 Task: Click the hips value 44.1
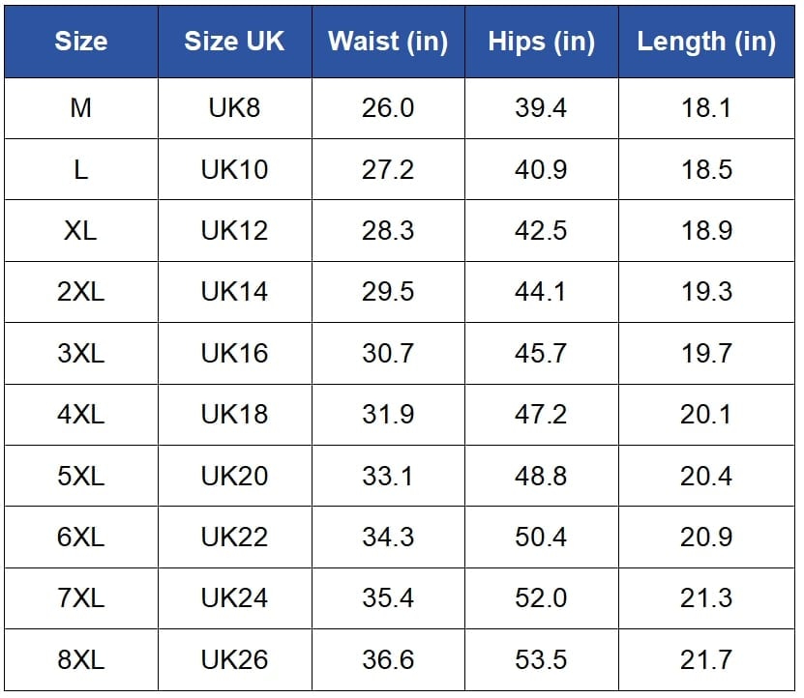click(x=541, y=292)
